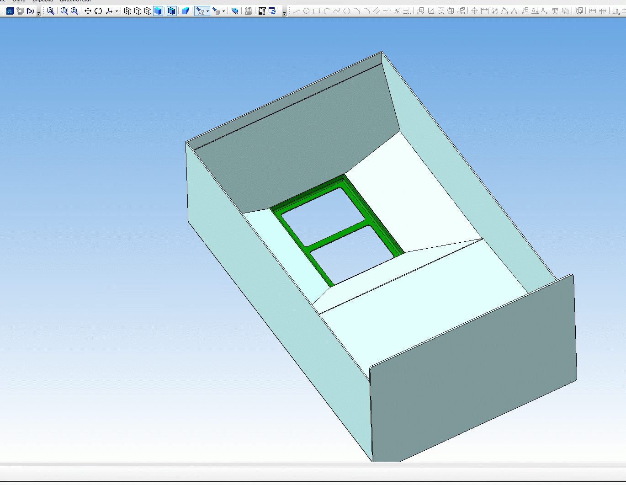Select the Linear dimension tool
Image resolution: width=626 pixels, height=485 pixels.
point(485,11)
